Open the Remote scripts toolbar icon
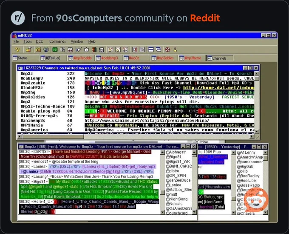289x234 pixels. coord(70,49)
